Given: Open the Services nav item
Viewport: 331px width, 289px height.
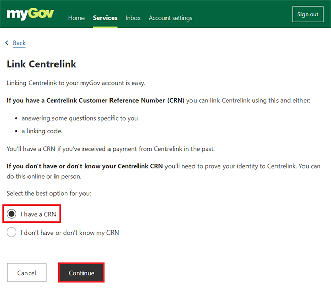Looking at the screenshot, I should pos(105,18).
